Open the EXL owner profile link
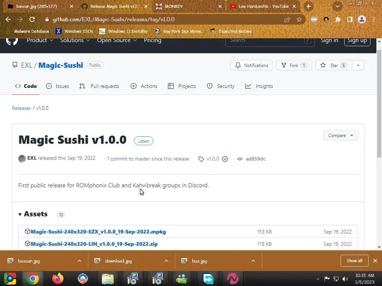 (x=27, y=65)
